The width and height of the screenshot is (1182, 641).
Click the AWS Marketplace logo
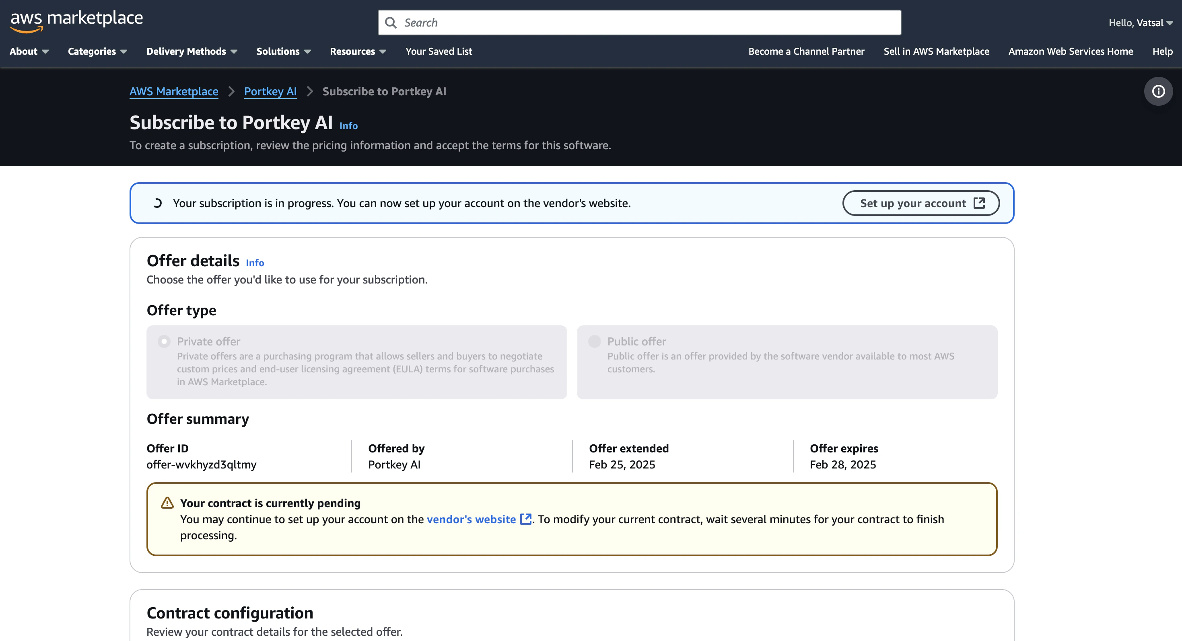[76, 21]
